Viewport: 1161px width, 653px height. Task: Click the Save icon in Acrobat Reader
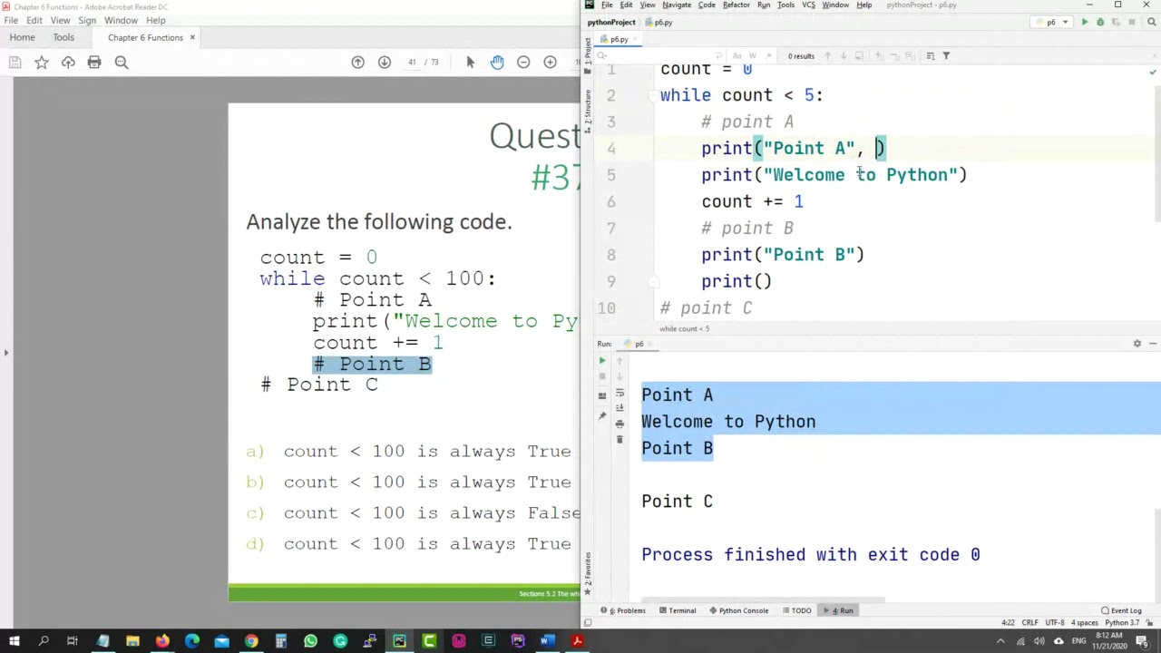(x=15, y=63)
